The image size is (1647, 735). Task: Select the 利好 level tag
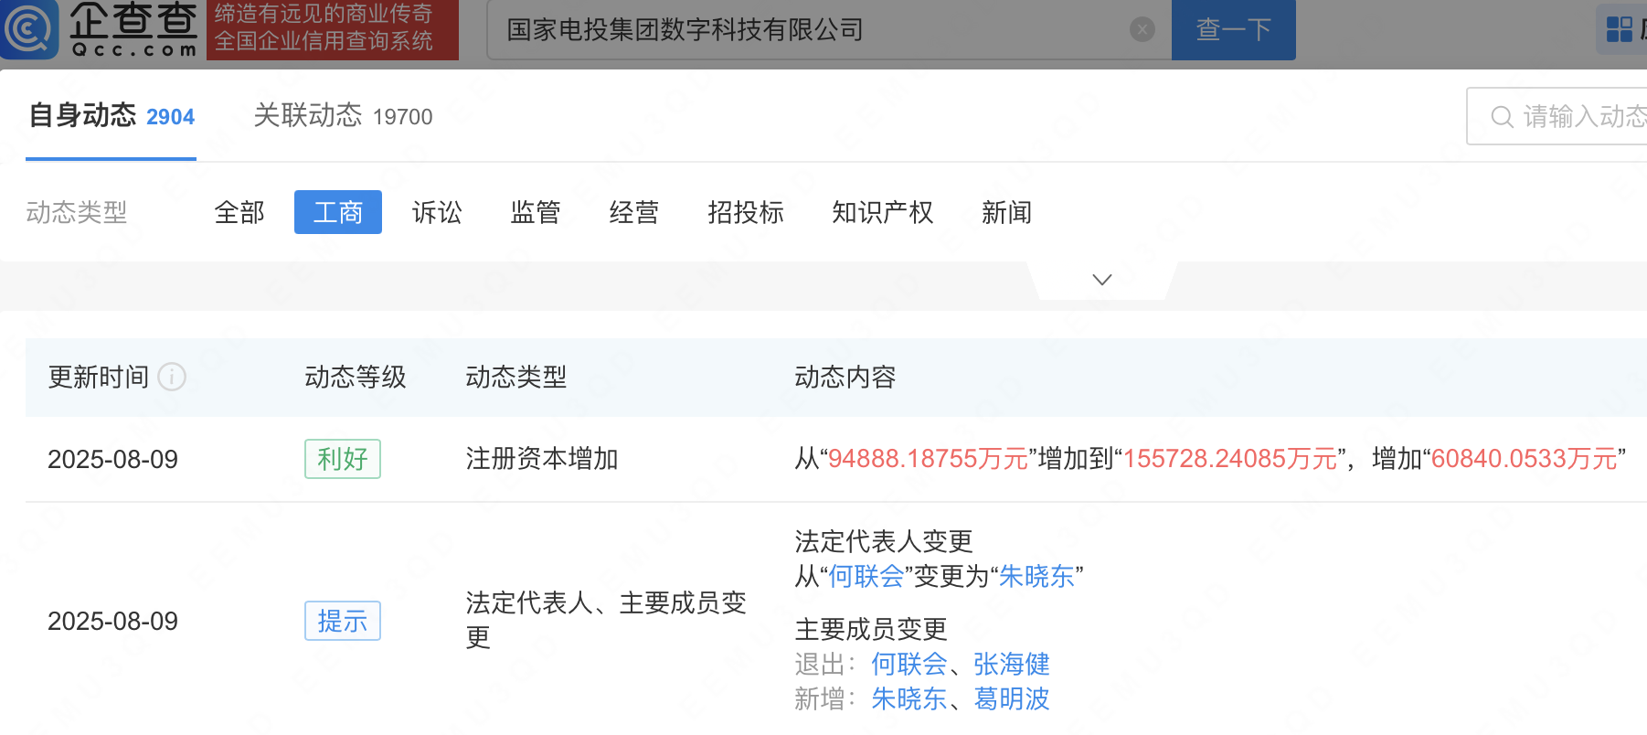tap(343, 459)
